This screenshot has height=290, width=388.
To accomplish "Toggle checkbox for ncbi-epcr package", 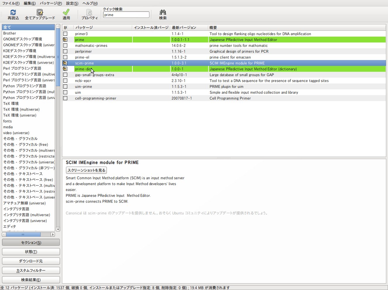I will [x=65, y=81].
